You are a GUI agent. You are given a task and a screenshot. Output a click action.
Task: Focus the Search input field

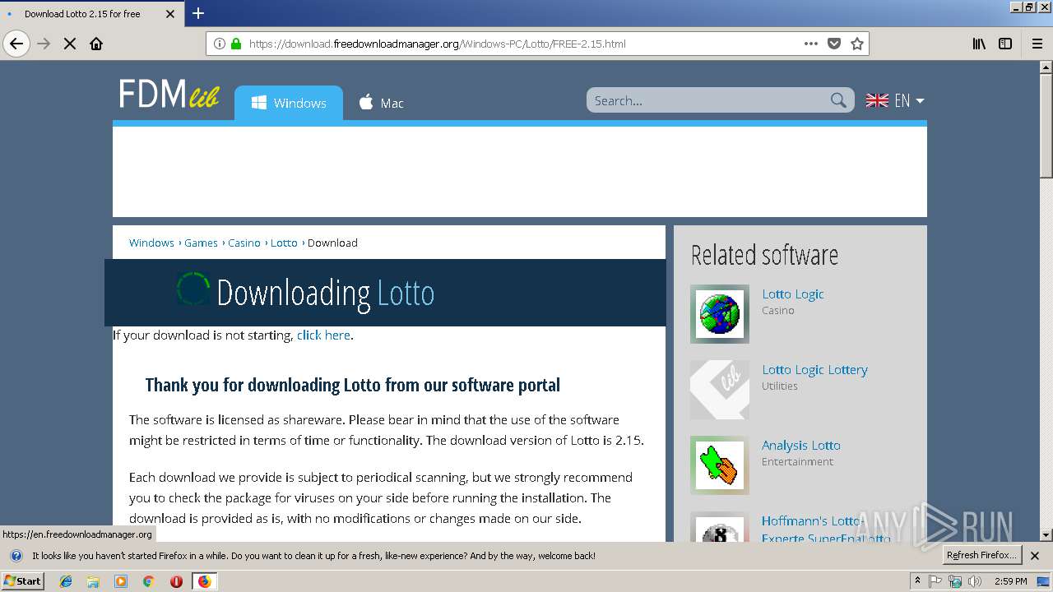click(x=707, y=100)
